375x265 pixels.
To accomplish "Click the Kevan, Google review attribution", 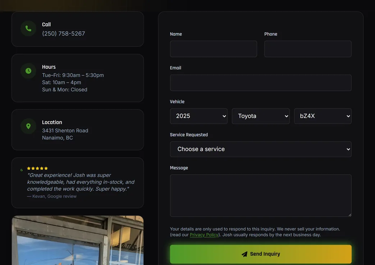I will (52, 196).
